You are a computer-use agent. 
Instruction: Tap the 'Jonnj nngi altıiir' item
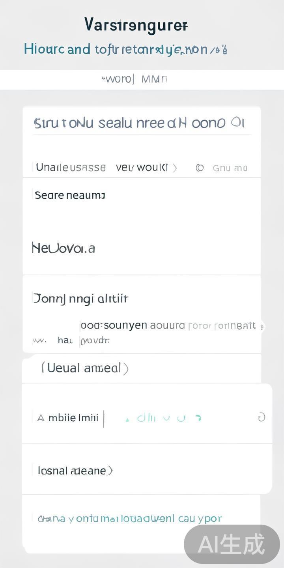[x=80, y=299]
